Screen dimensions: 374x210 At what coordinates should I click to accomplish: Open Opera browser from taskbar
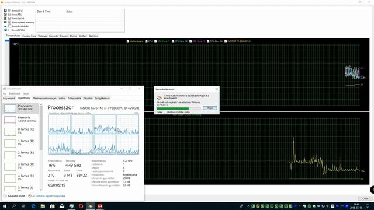81,206
